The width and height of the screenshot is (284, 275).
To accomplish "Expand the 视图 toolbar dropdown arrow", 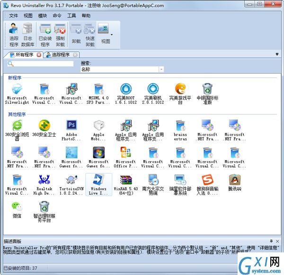I will click(x=112, y=34).
